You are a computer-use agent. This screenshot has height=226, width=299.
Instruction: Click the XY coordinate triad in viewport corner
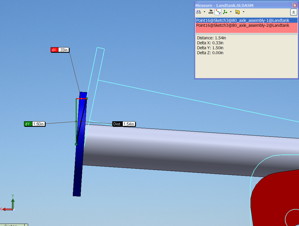[8, 204]
